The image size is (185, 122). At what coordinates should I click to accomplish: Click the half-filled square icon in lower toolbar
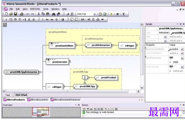click(x=63, y=19)
